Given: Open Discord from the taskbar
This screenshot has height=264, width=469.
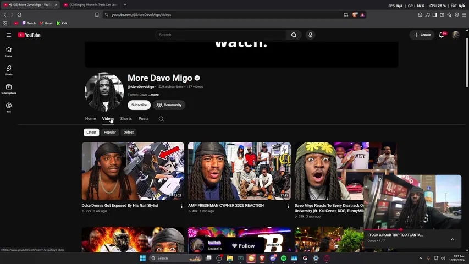Looking at the screenshot, I should point(273,258).
